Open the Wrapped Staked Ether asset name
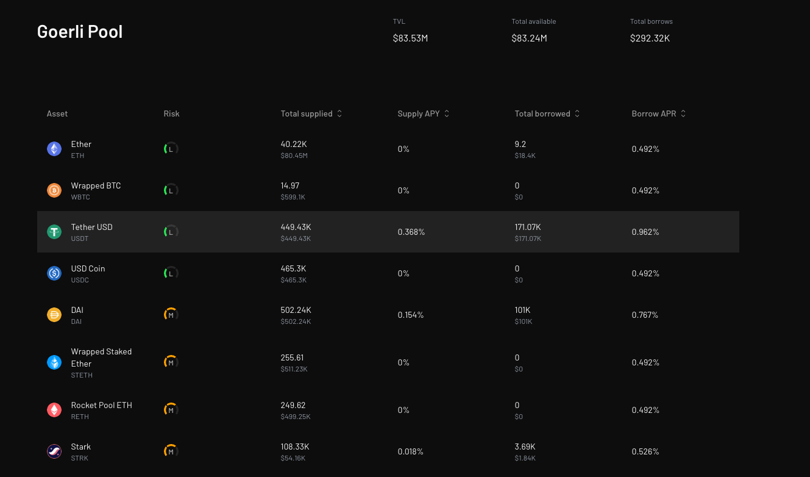Screen dimensions: 810x477 [101, 357]
